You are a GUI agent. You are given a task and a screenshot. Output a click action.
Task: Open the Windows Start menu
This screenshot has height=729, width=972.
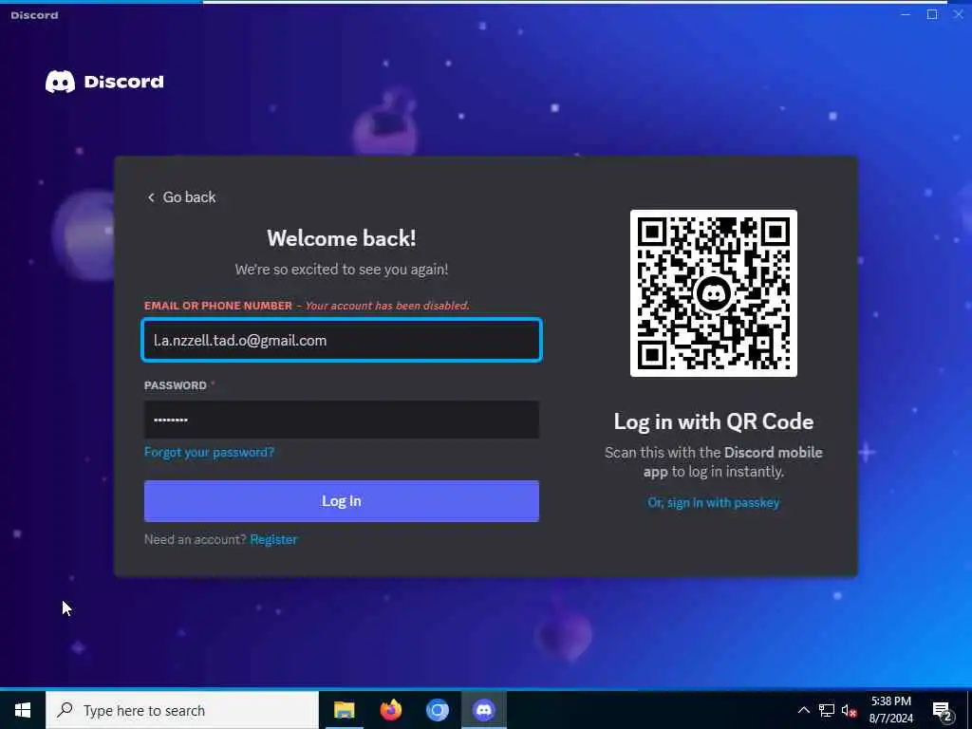(x=23, y=710)
